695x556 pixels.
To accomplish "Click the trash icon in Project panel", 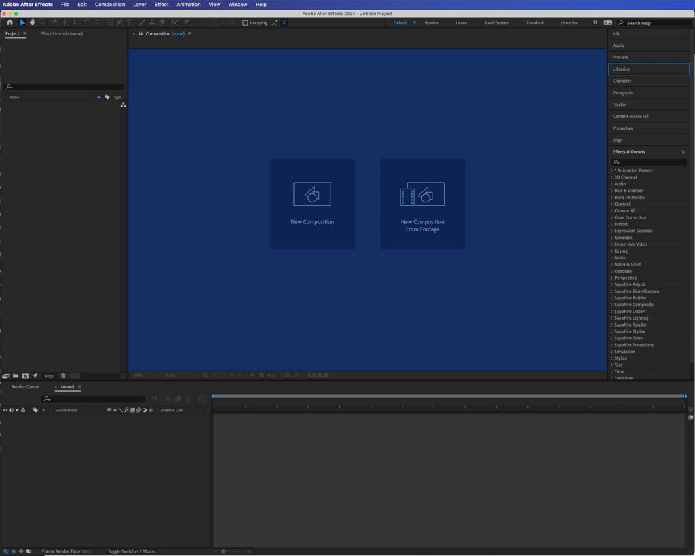I will [63, 376].
